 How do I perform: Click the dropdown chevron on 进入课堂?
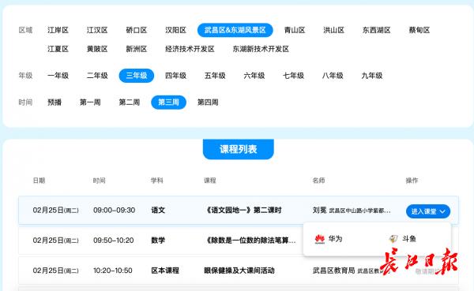442,211
